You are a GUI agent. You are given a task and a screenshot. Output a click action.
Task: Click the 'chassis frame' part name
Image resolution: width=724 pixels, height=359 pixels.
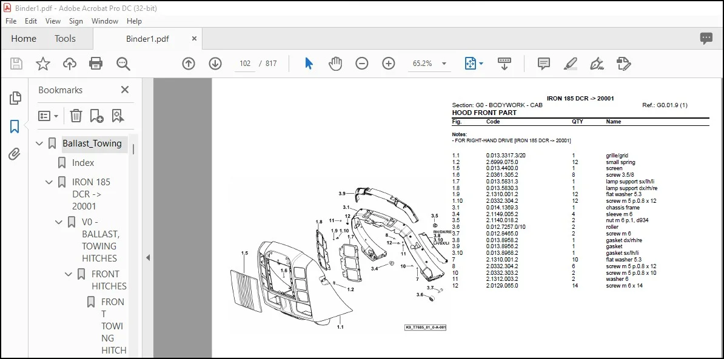click(x=623, y=208)
